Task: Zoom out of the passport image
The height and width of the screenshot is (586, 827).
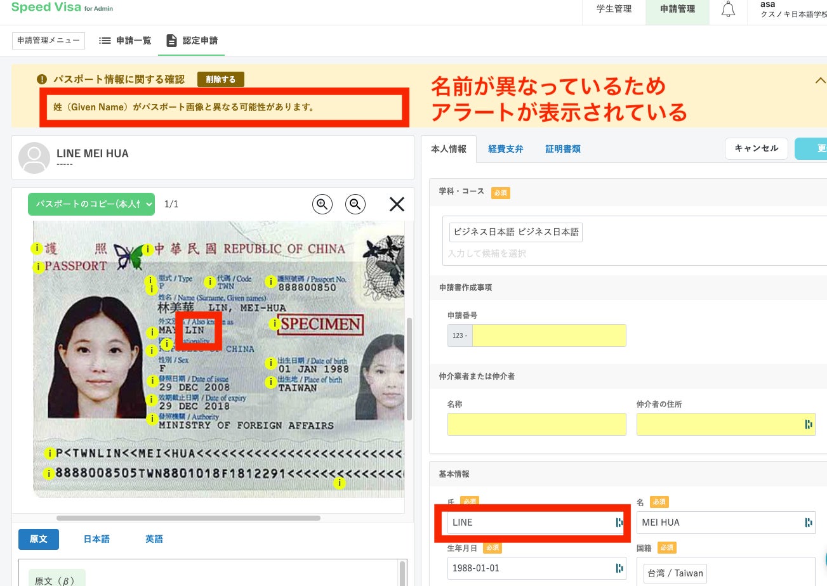Action: [x=355, y=204]
